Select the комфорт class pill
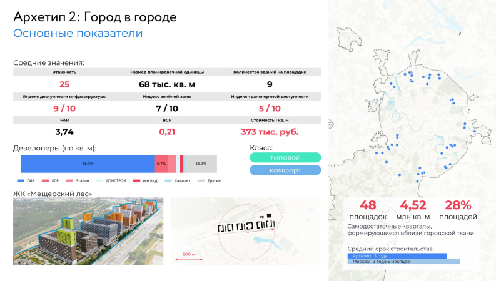This screenshot has height=281, width=496. 285,170
